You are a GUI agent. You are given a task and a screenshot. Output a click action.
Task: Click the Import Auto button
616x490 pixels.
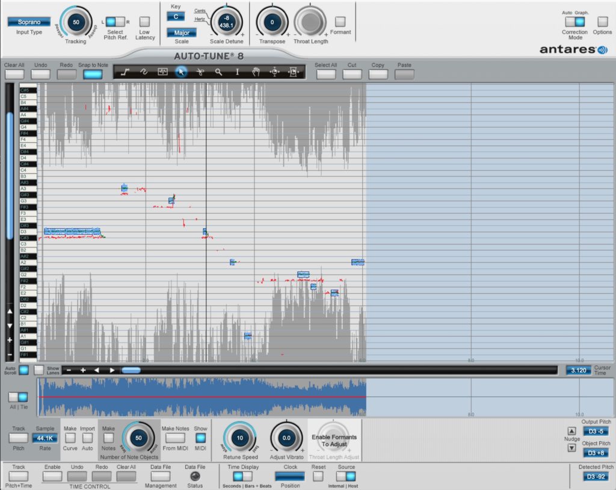[87, 438]
